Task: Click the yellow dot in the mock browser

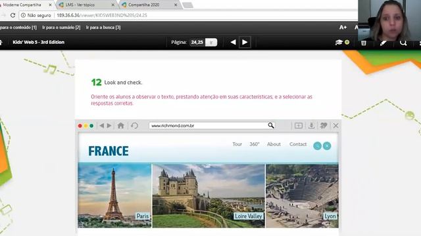Action: (x=86, y=126)
